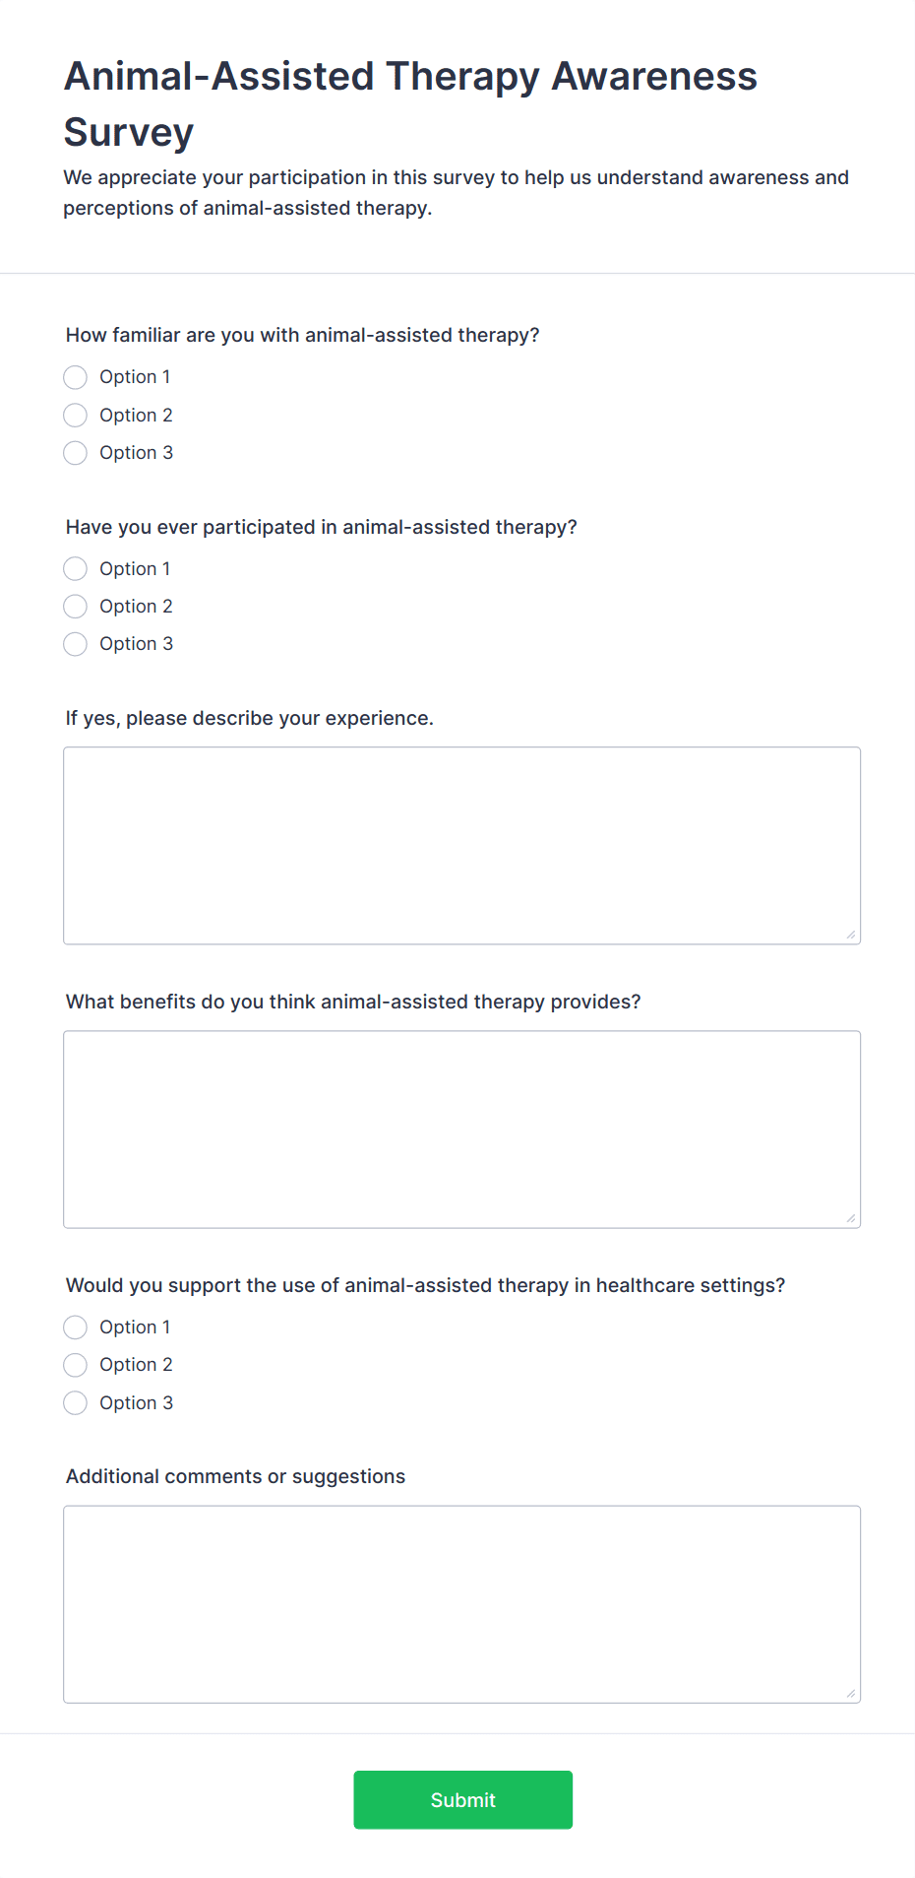Choose Option 3 for the participation question

tap(75, 644)
